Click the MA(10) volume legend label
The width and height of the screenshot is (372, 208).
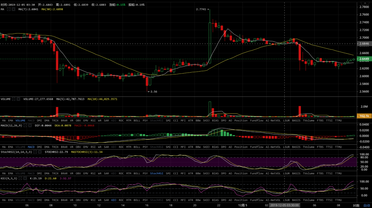tap(97, 99)
